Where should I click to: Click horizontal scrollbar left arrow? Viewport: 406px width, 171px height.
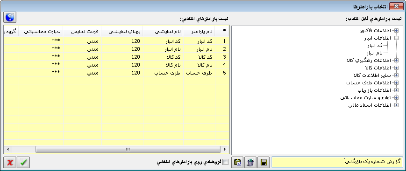[8, 149]
